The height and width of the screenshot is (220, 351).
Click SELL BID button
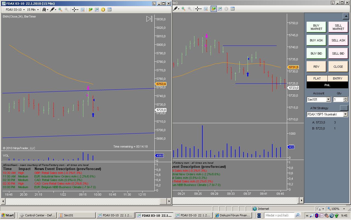tap(338, 53)
